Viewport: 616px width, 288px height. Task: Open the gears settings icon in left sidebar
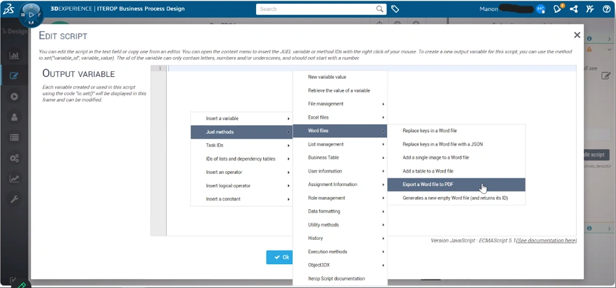pos(14,158)
